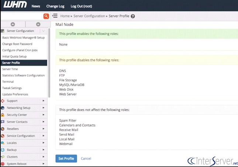Image resolution: width=238 pixels, height=167 pixels.
Task: Click the Web Server role text
Action: [68, 94]
